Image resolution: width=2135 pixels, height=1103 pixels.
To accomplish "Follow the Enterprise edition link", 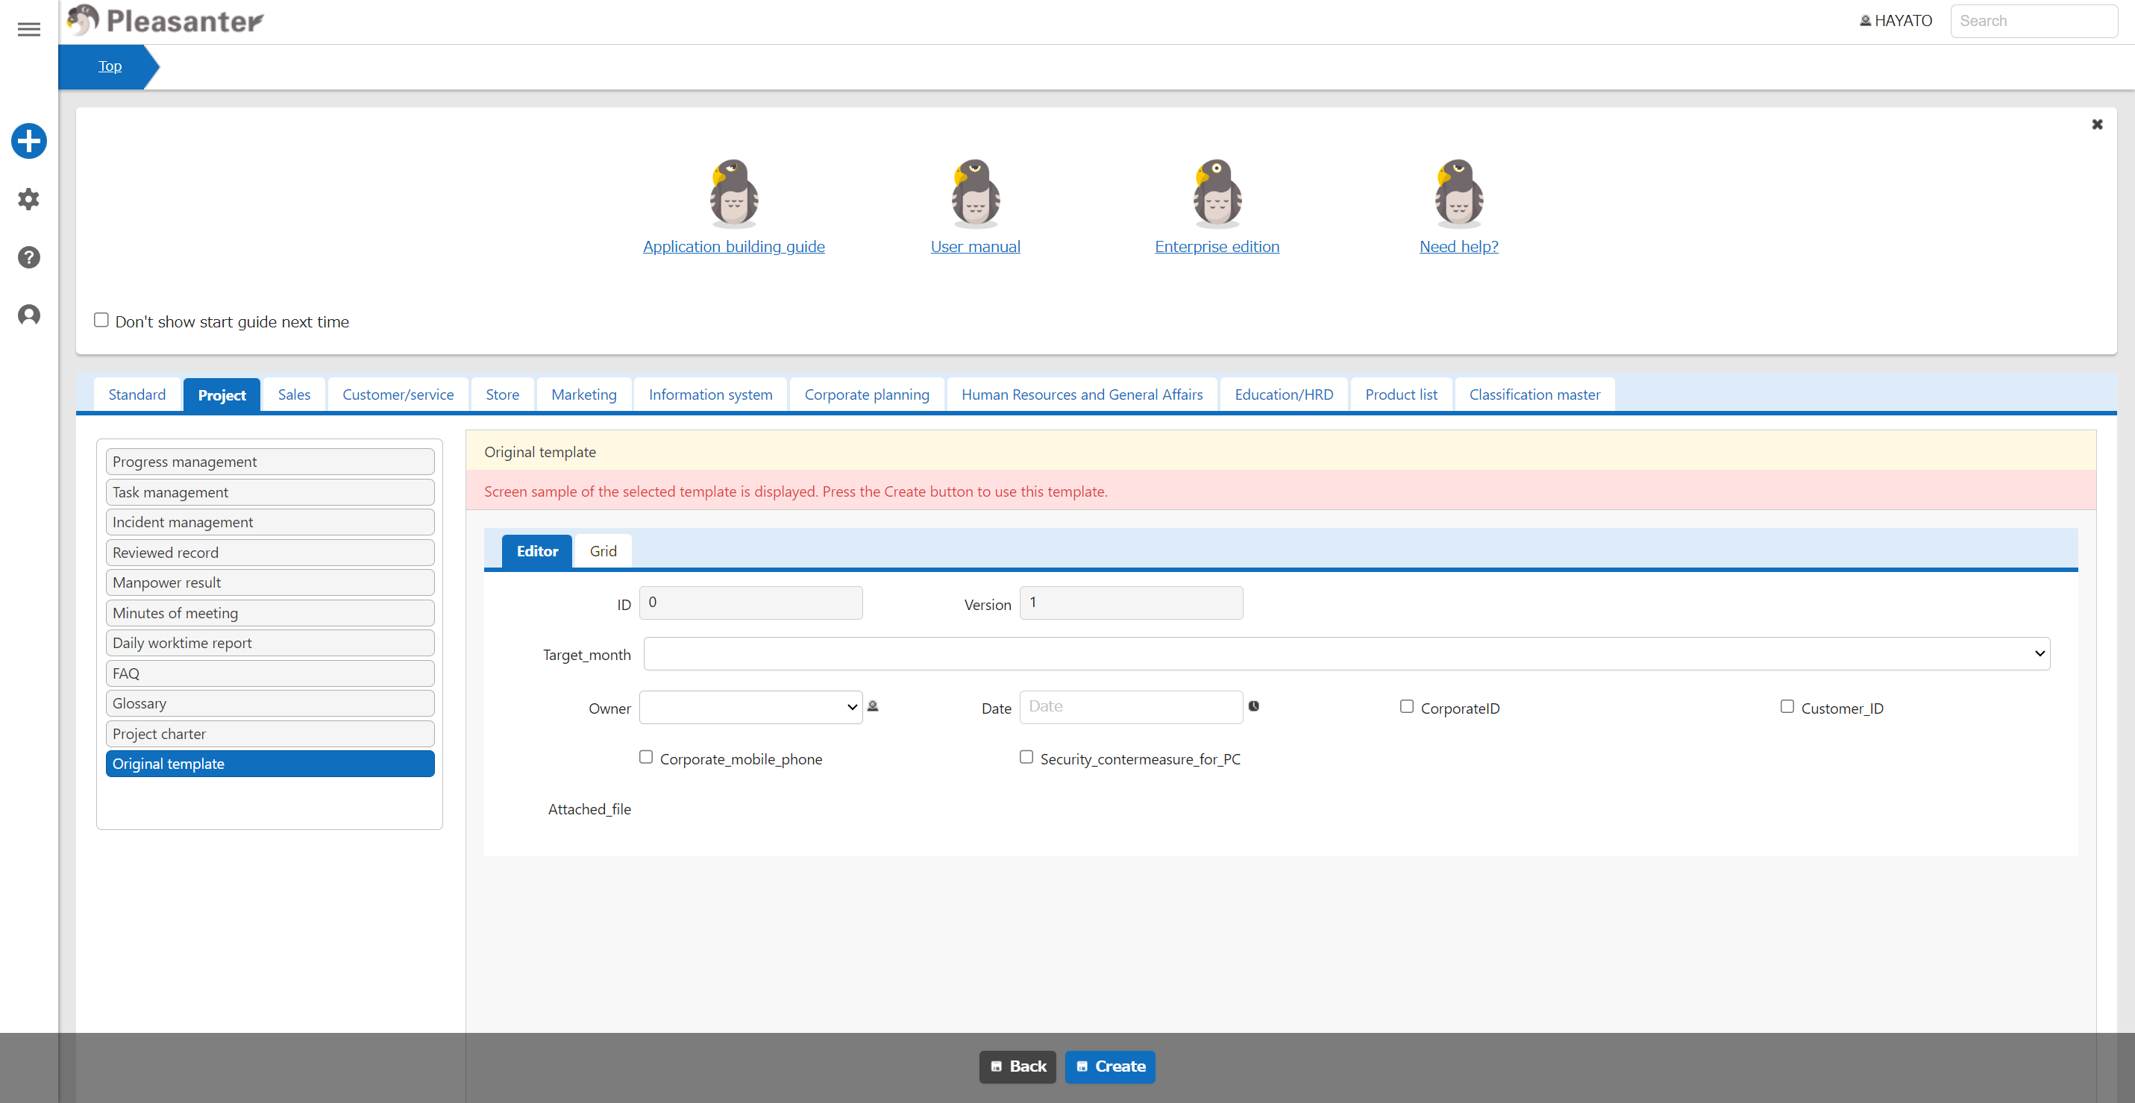I will (x=1217, y=246).
